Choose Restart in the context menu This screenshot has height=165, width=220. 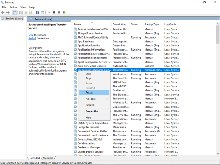click(94, 92)
